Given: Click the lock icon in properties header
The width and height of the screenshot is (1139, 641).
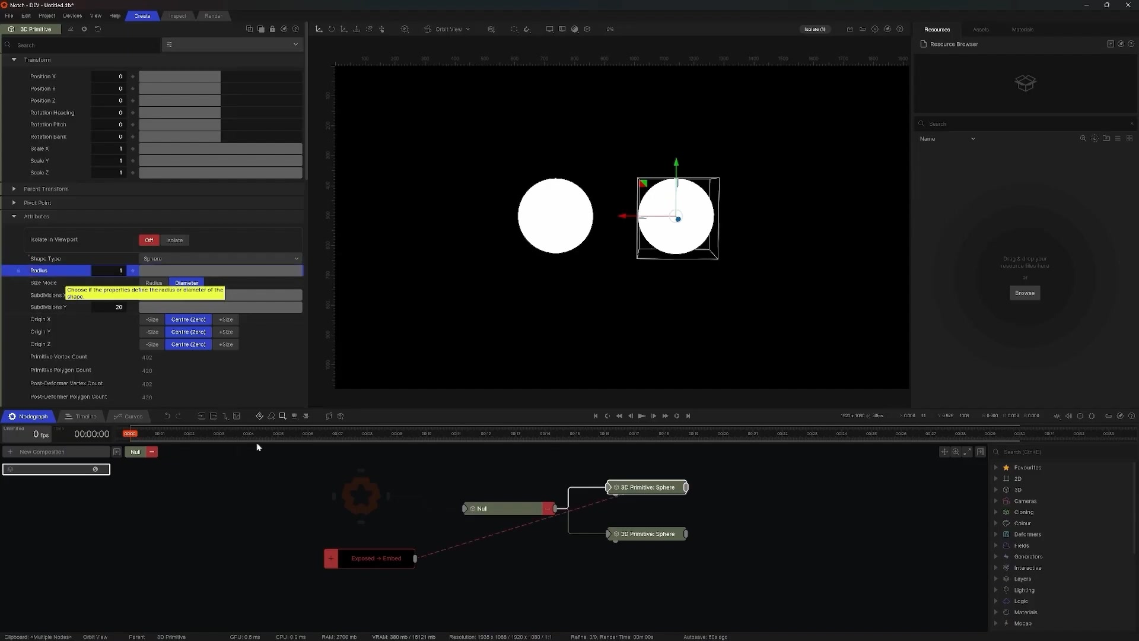Looking at the screenshot, I should point(272,29).
